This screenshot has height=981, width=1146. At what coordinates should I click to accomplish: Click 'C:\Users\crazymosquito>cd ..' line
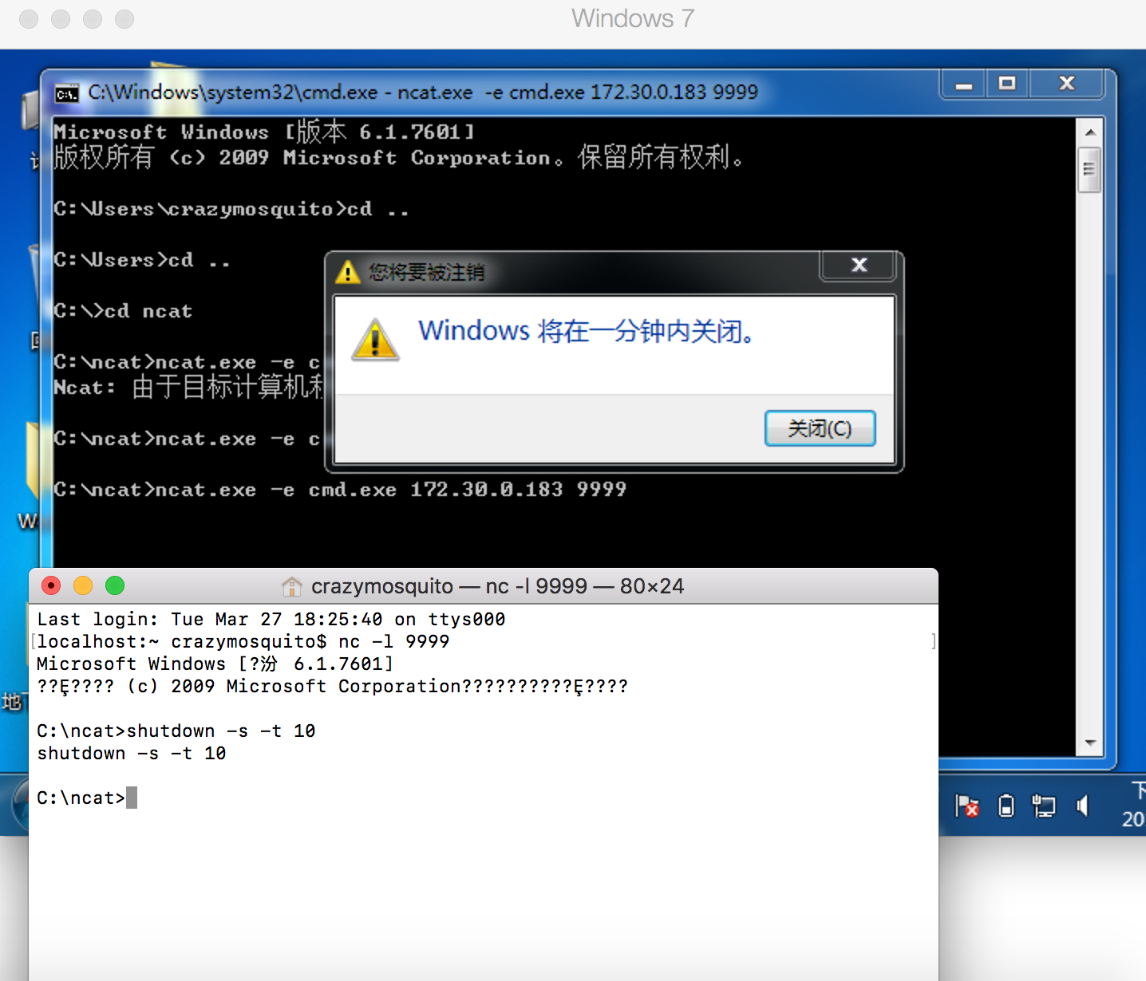pyautogui.click(x=231, y=209)
